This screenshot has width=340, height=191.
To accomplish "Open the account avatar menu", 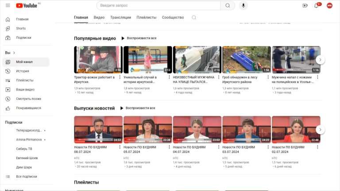I will (x=329, y=5).
